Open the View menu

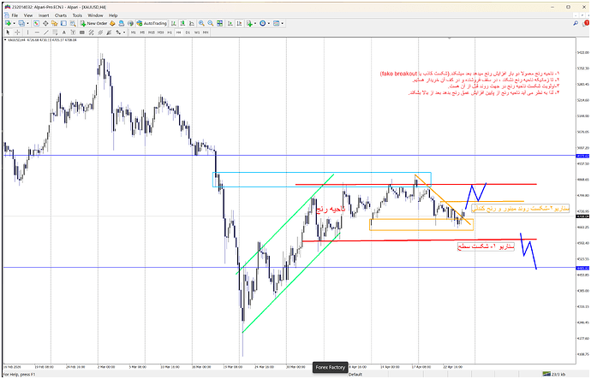click(28, 15)
